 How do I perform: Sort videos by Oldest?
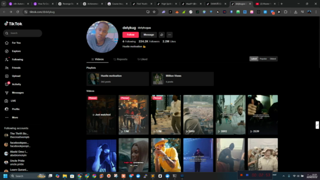pos(273,59)
